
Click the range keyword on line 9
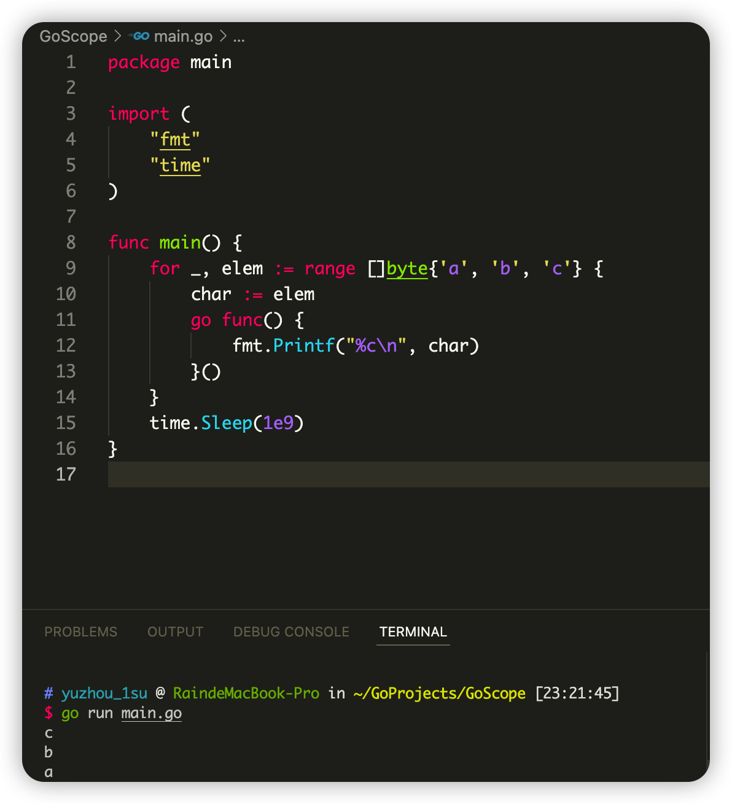tap(330, 269)
